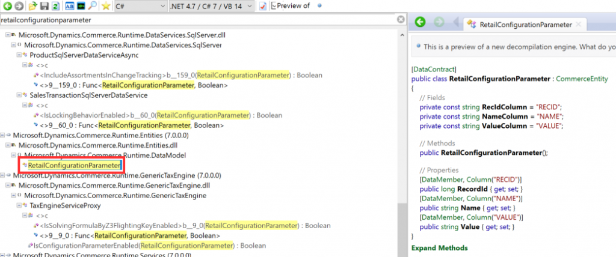The image size is (616, 257).
Task: Select the SalesTransactionSqlServerDataService class
Action: tap(89, 95)
